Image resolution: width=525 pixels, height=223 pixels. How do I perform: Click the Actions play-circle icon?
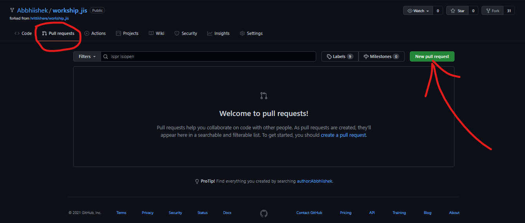pyautogui.click(x=87, y=33)
